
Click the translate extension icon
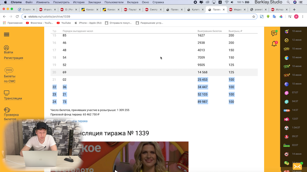pyautogui.click(x=274, y=17)
